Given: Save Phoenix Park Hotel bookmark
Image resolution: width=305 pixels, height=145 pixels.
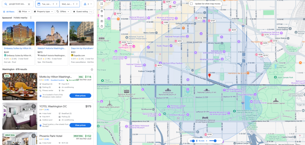Looking at the screenshot, I should click(34, 136).
